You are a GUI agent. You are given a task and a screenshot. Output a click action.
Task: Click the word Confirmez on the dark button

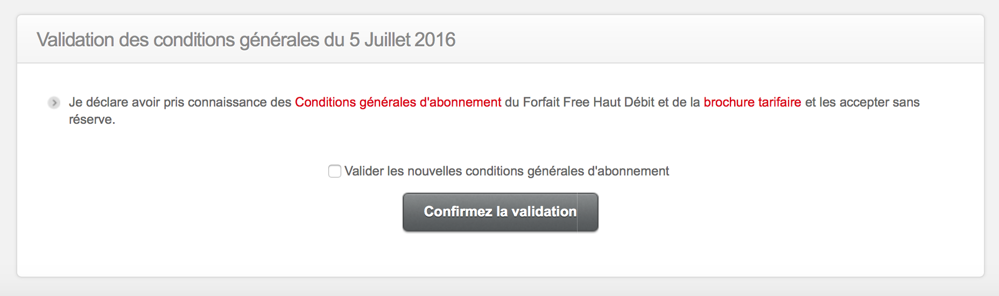(458, 212)
